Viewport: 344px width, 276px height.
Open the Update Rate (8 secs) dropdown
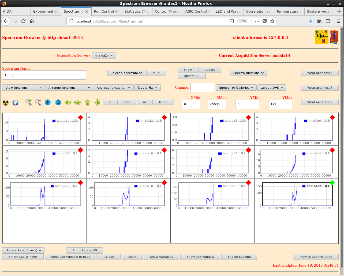coord(23,250)
